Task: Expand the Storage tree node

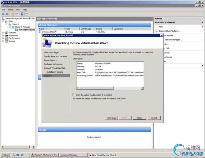Action: pos(3,41)
